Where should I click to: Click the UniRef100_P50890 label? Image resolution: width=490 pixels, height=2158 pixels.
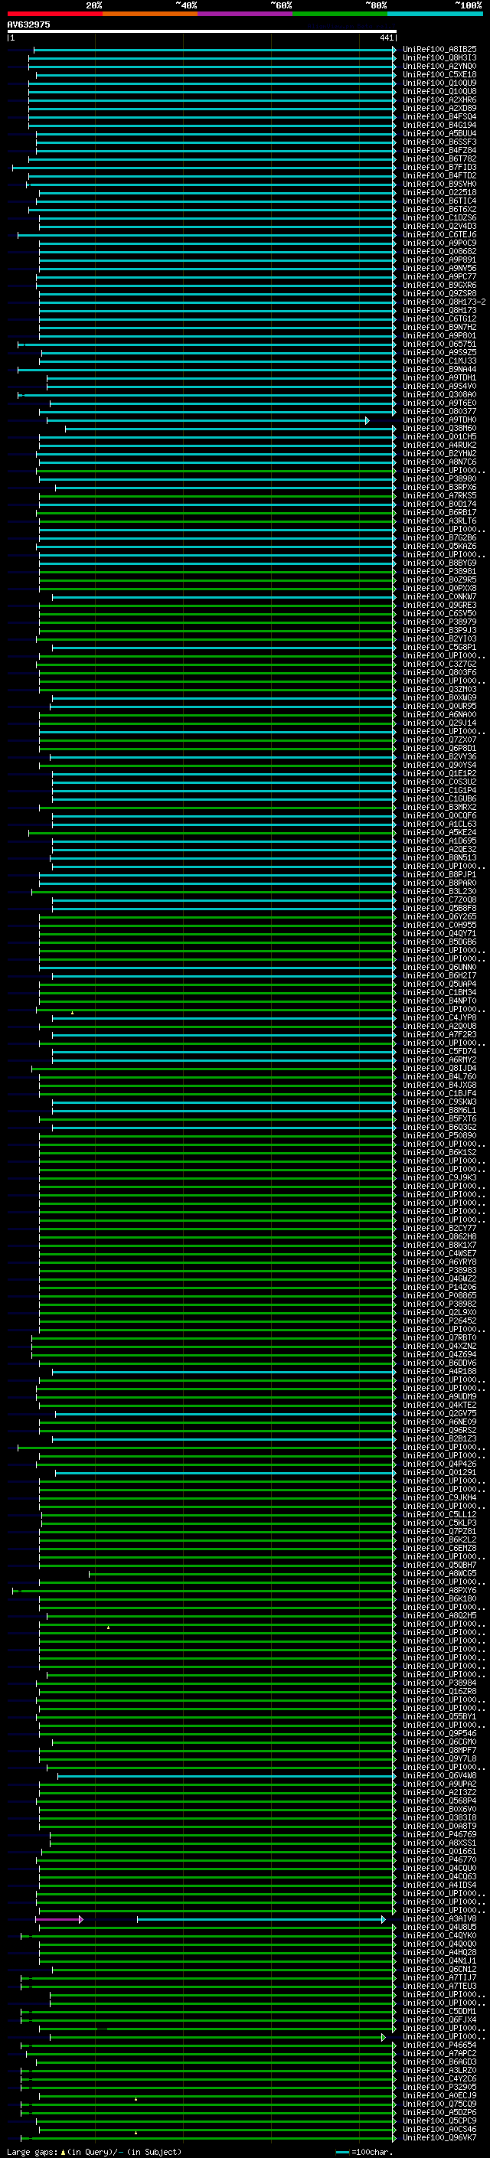(439, 1136)
